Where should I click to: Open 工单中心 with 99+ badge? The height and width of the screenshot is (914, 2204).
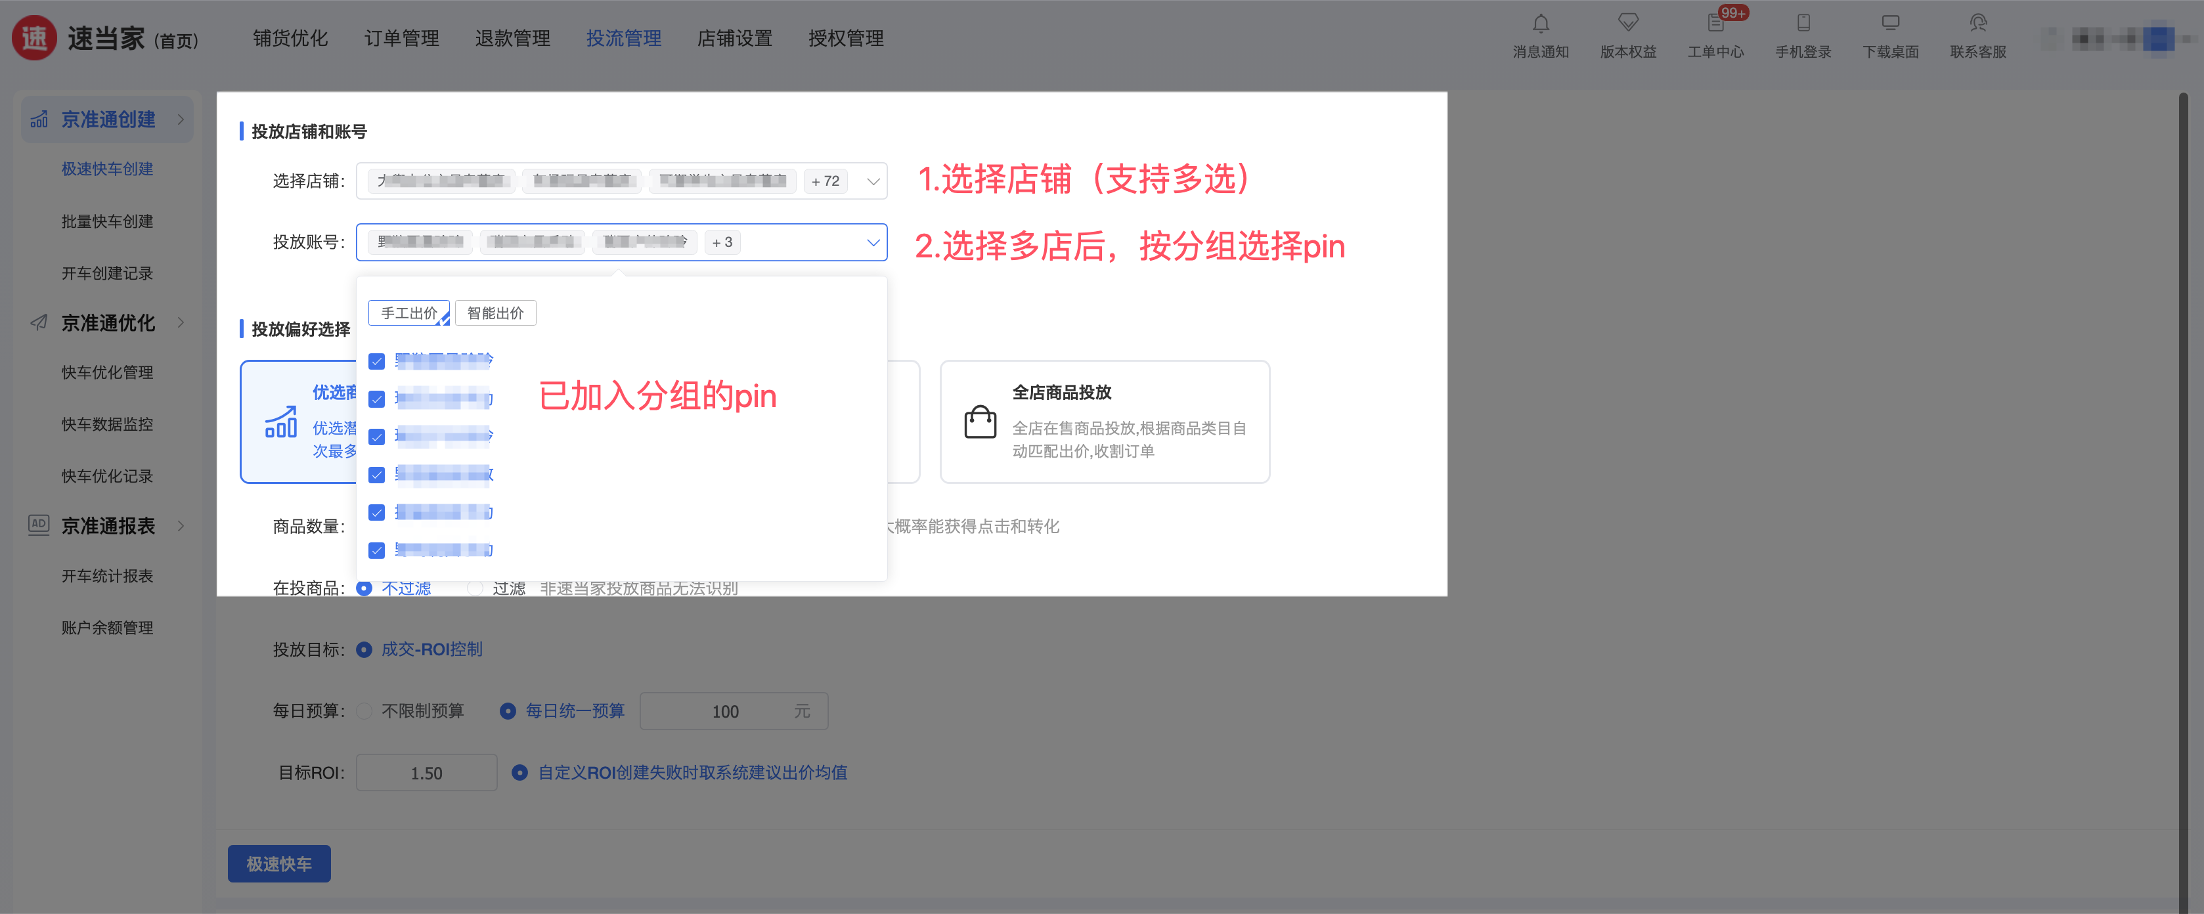[x=1715, y=24]
